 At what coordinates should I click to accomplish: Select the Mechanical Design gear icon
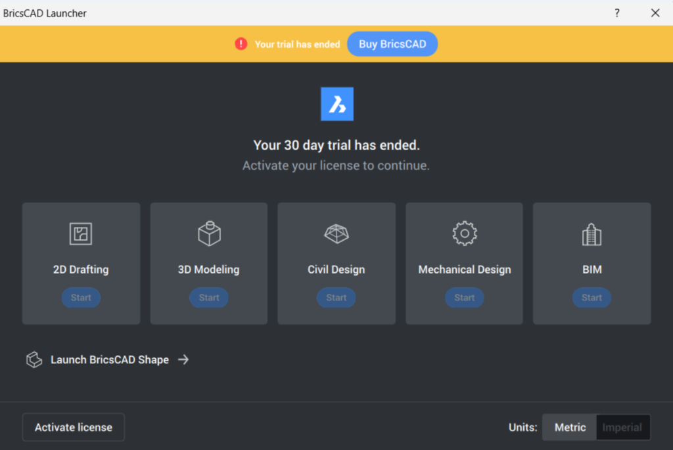465,234
